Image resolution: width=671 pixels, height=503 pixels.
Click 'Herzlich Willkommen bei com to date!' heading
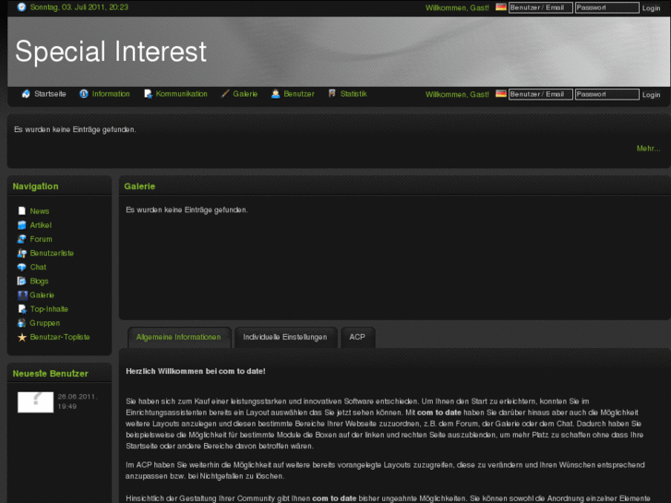point(196,371)
